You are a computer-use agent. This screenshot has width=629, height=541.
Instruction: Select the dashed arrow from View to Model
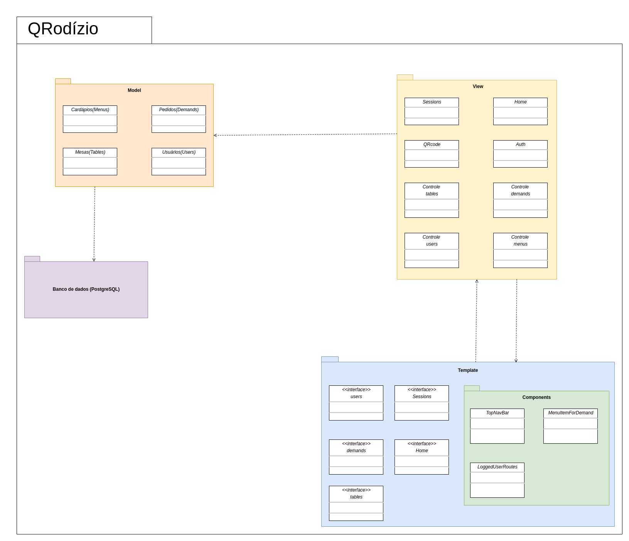tap(305, 135)
